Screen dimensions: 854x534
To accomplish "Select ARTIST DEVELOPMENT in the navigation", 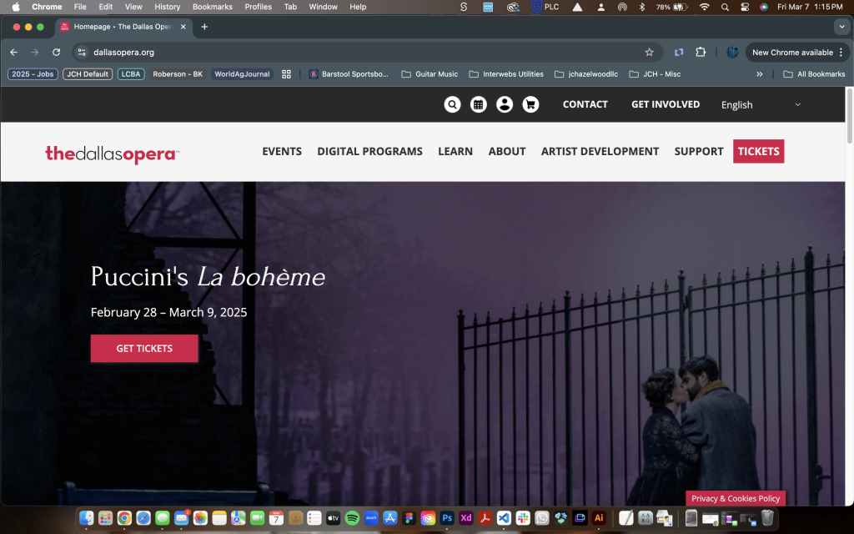I will (600, 151).
